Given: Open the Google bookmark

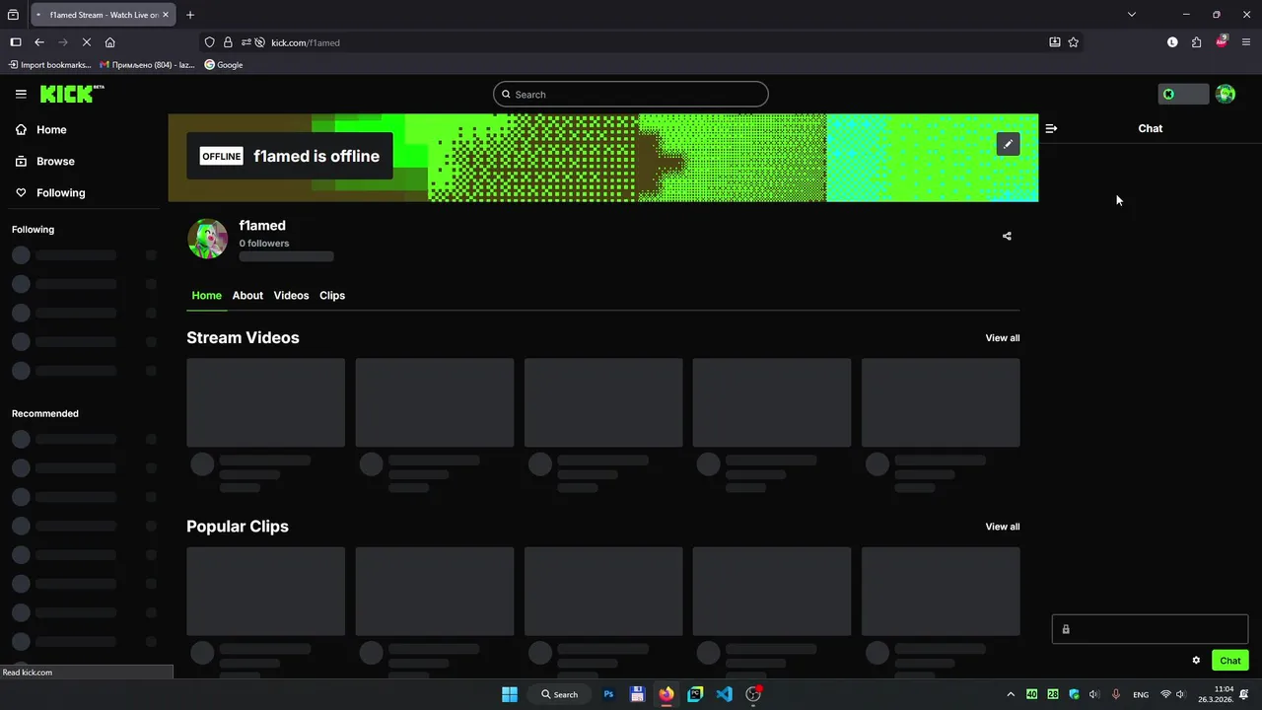Looking at the screenshot, I should coord(223,65).
